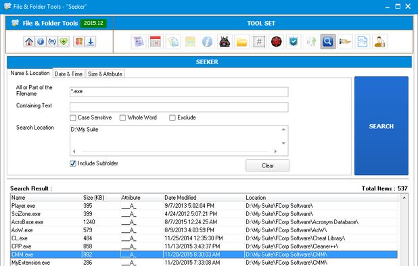
Task: Click the Search Location down scroll arrow
Action: [x=283, y=143]
